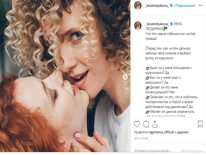Open the ogyrtsova_official profile link

(160, 132)
